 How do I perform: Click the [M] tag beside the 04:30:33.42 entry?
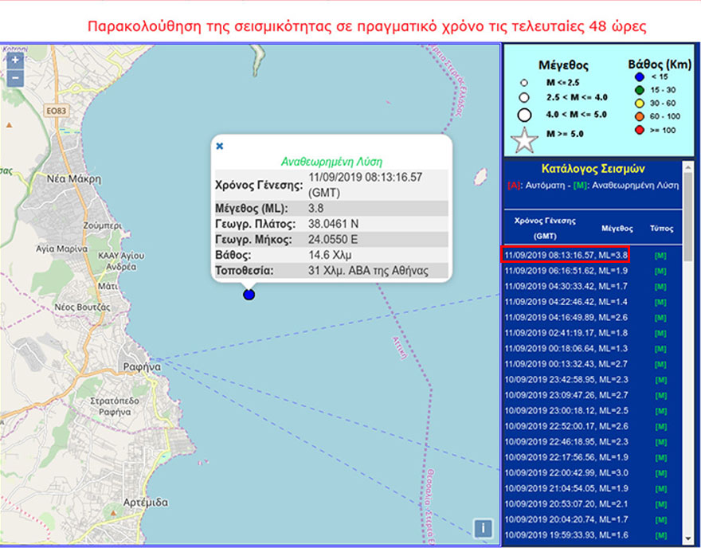660,287
